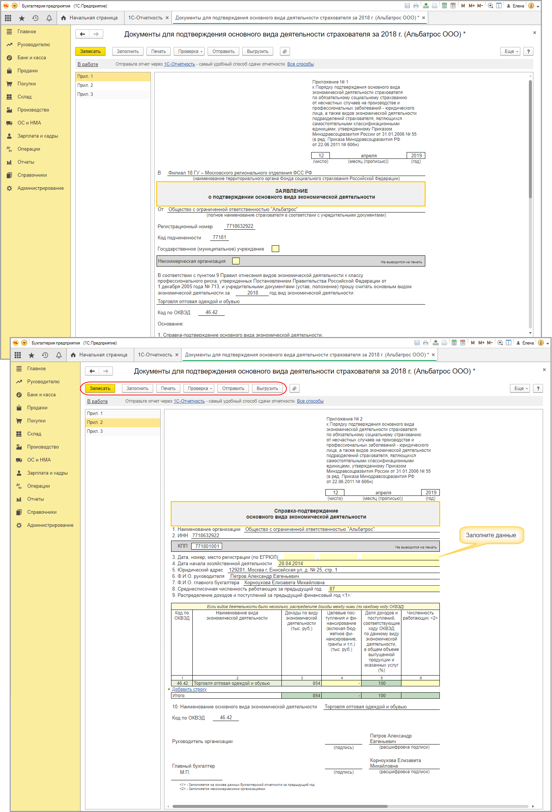Viewport: 552px width, 812px height.
Task: Open the favorites star in the Приложение № 1 window
Action: [22, 18]
